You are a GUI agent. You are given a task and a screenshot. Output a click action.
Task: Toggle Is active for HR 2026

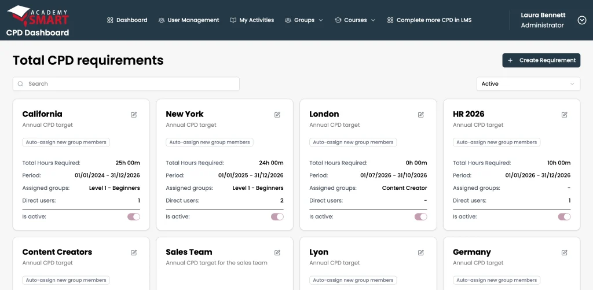click(x=564, y=216)
